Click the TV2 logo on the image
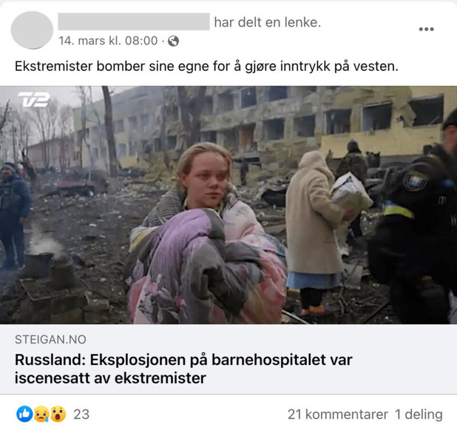 pos(34,99)
